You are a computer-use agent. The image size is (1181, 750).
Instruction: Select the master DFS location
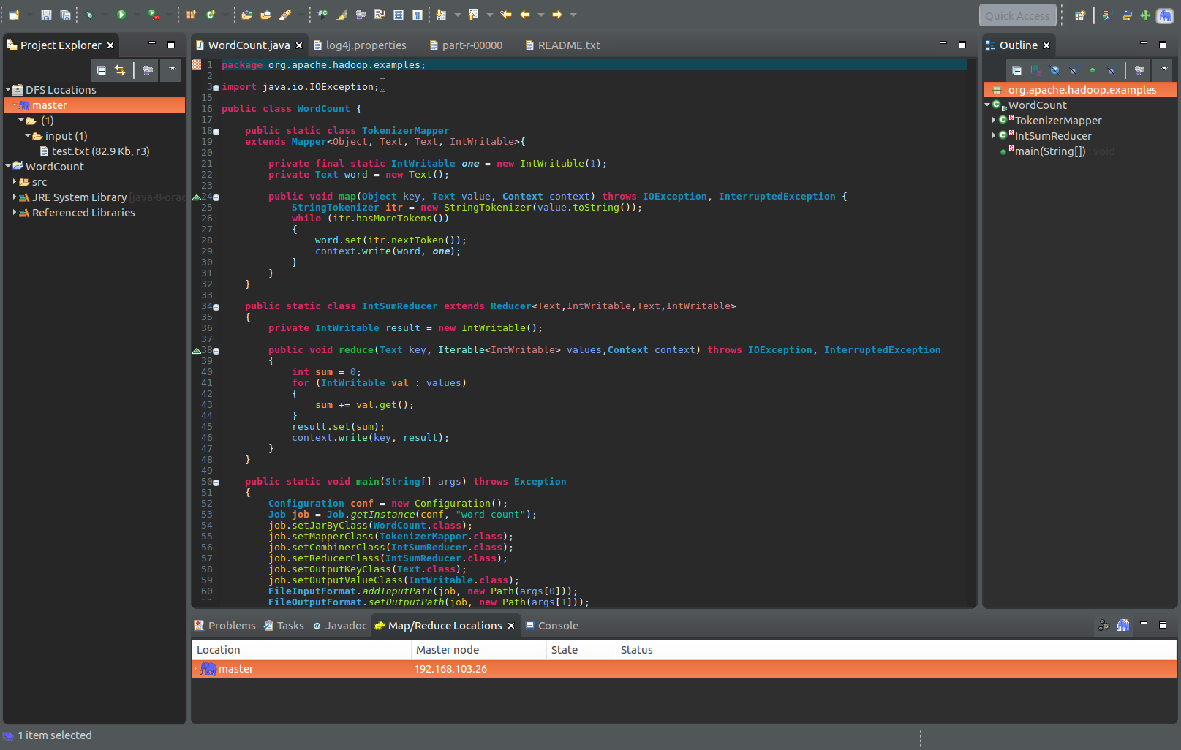pyautogui.click(x=94, y=105)
